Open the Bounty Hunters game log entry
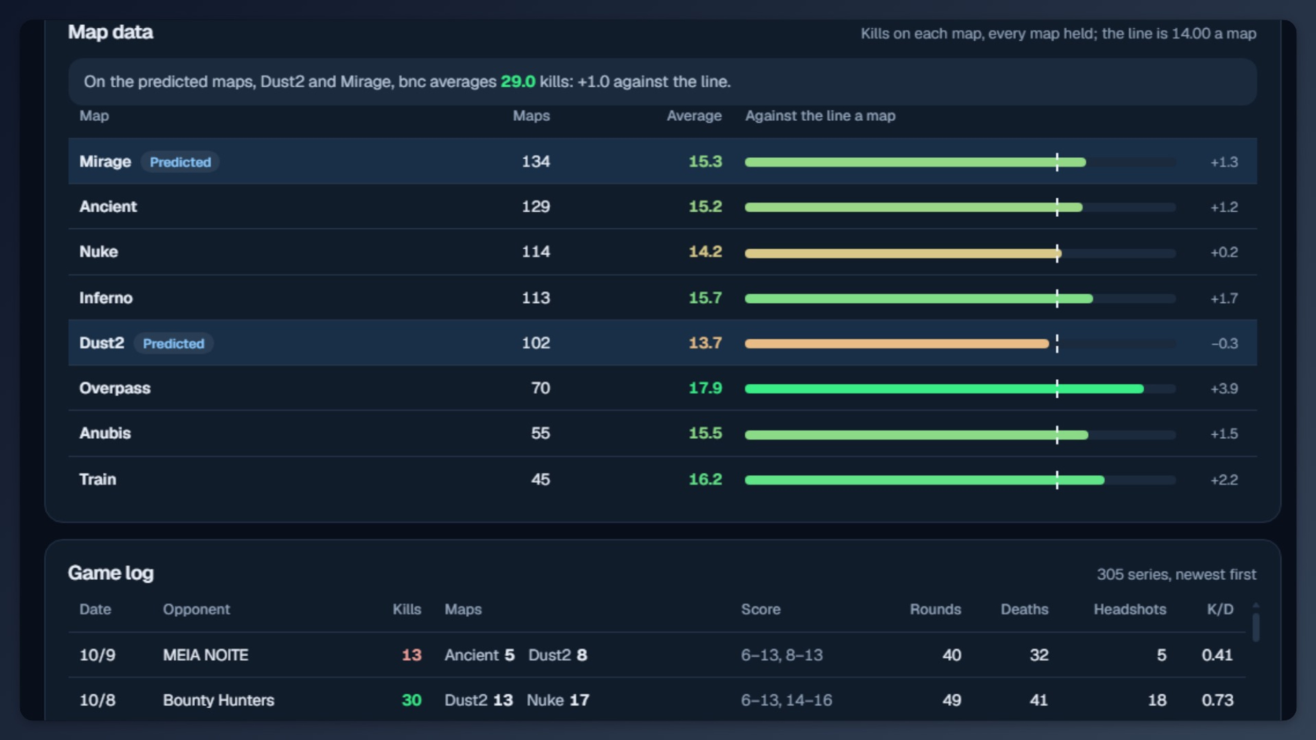The width and height of the screenshot is (1316, 740). 657,699
